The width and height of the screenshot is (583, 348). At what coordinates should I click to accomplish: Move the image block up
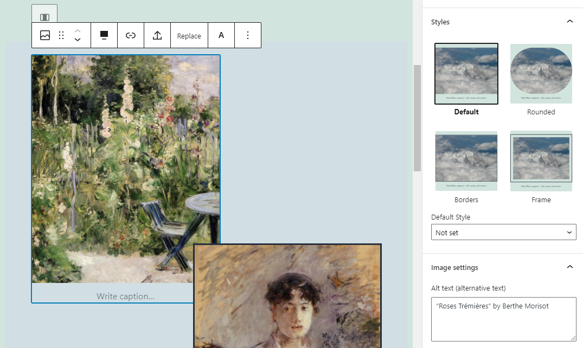[x=77, y=31]
